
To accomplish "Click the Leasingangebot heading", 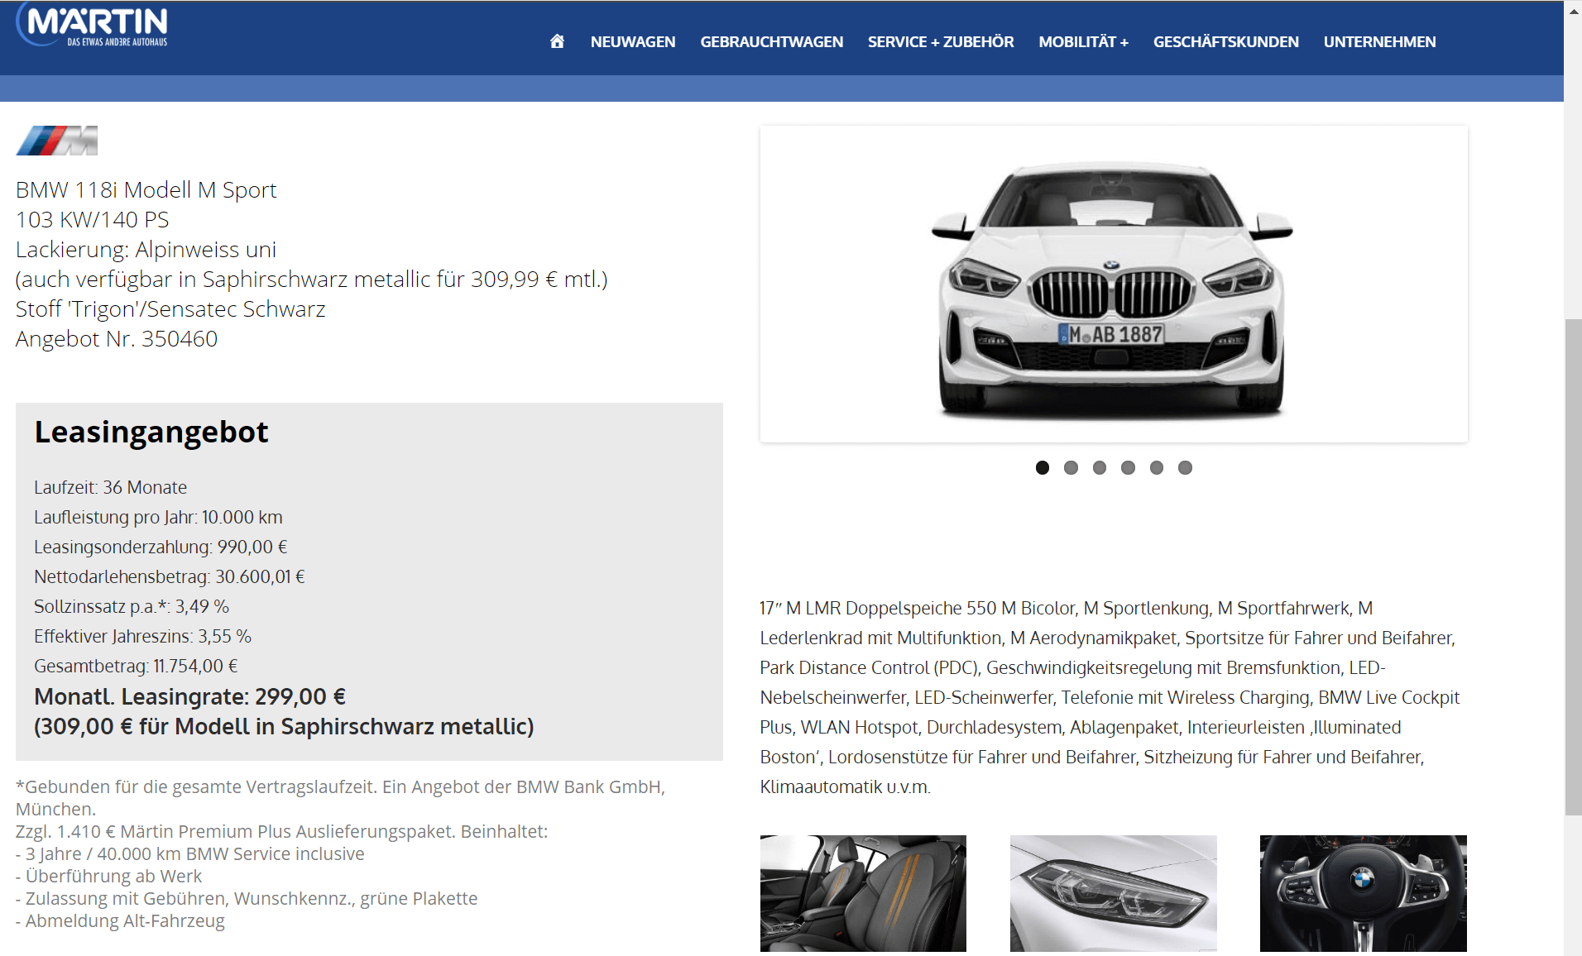I will 151,432.
